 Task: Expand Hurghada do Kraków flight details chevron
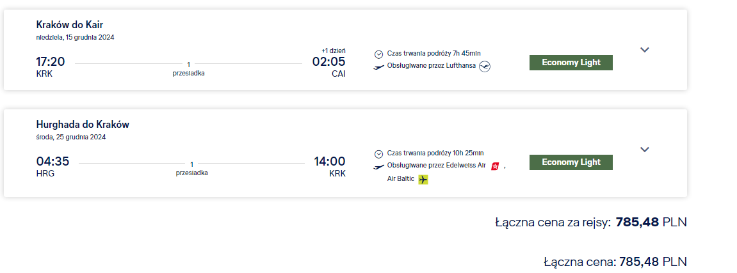(x=645, y=150)
